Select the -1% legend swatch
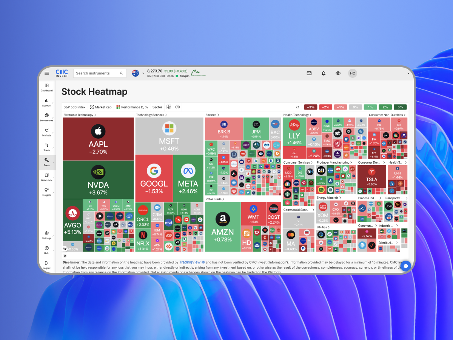Screen dimensions: 453x340 tap(341, 107)
